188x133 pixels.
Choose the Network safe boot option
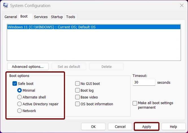click(20, 111)
